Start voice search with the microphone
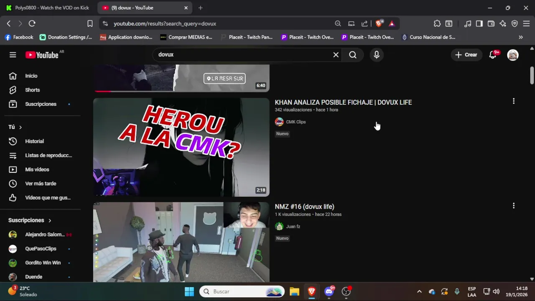 pos(377,55)
